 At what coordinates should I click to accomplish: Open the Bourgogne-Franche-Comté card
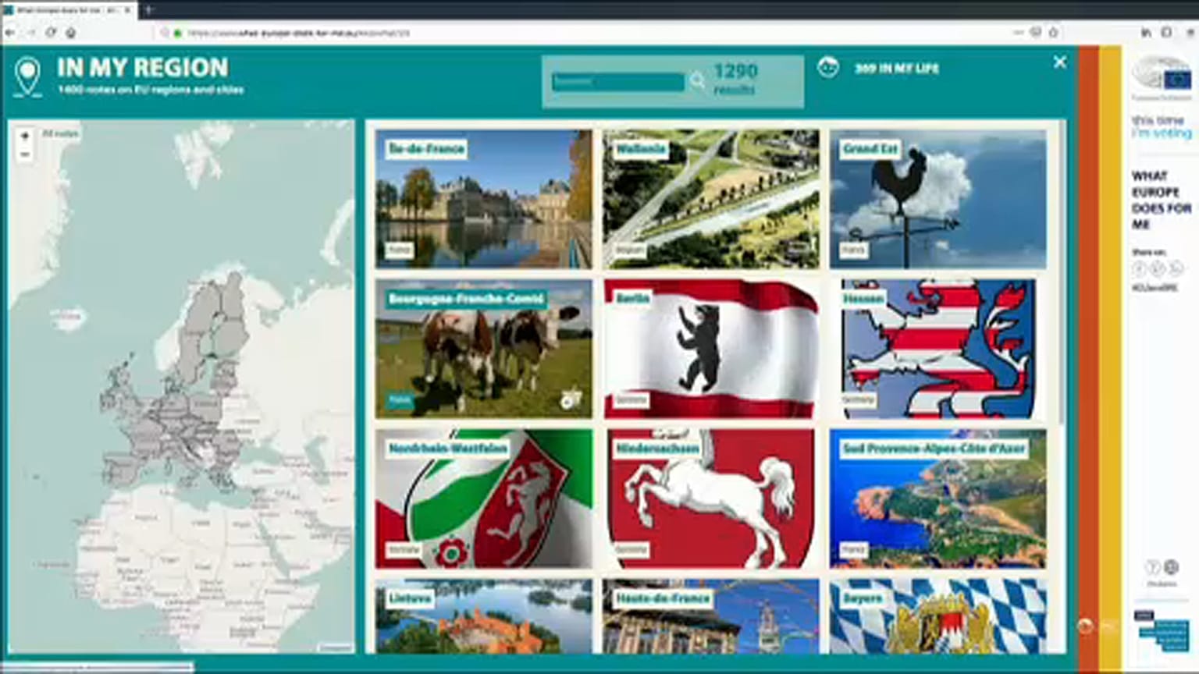tap(483, 349)
